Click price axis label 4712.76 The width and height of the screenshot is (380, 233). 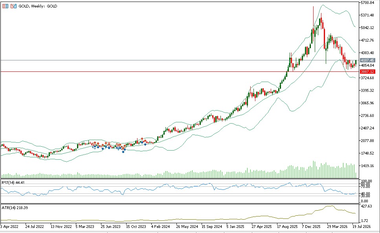pos(367,40)
